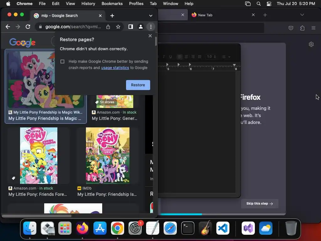Open the Window menu in the menu bar
The width and height of the screenshot is (321, 241).
tap(171, 3)
